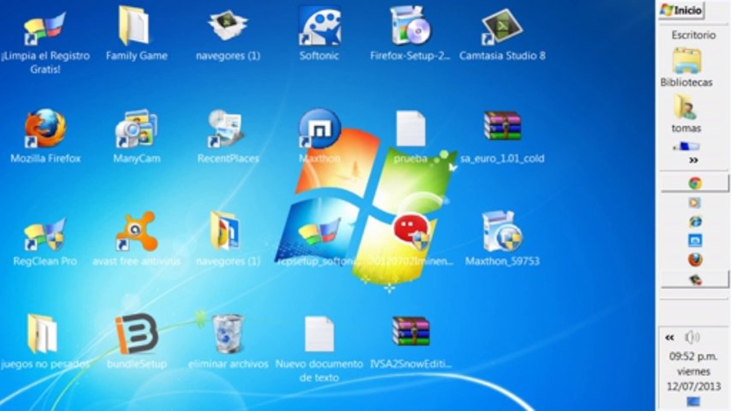Open Bibliotecas in the Escritorio toolbar
Screen dimensions: 731x411
(x=686, y=68)
